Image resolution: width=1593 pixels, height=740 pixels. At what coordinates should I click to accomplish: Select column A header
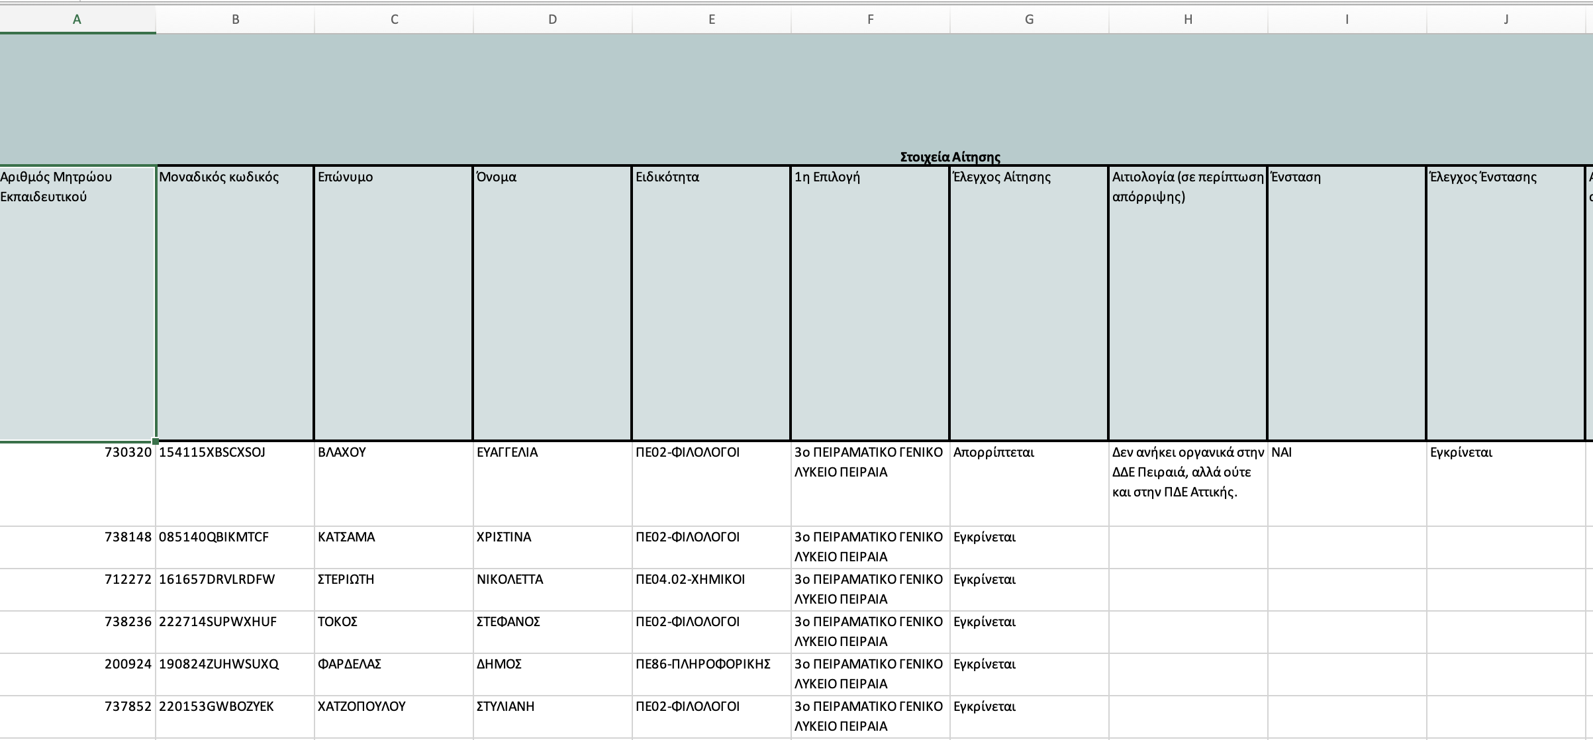[77, 19]
